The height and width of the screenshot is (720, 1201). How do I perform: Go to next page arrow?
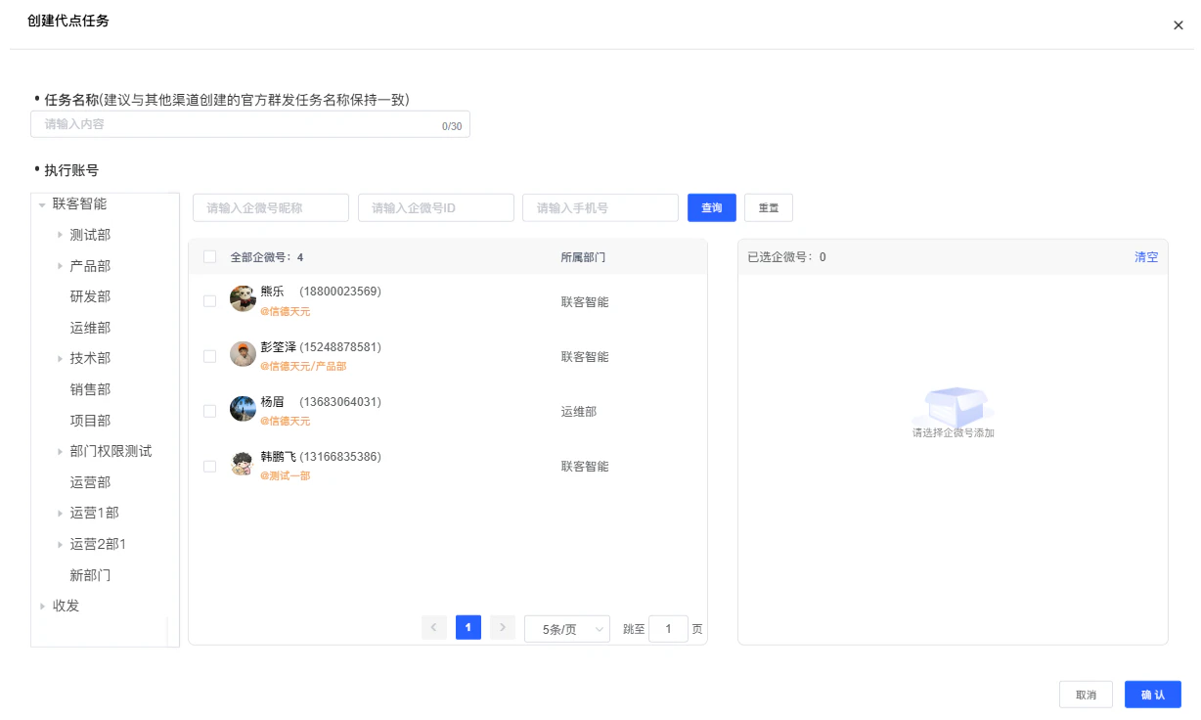point(503,628)
